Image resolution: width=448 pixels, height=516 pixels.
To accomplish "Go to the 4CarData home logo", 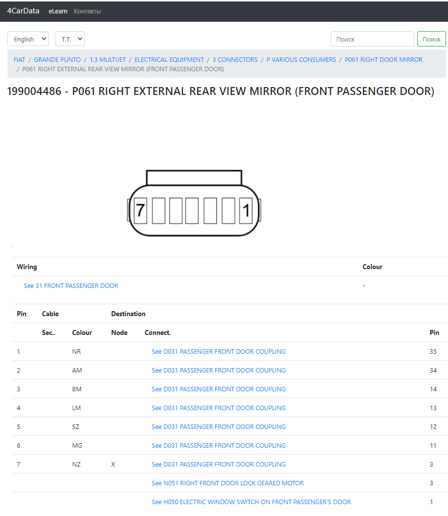I will (23, 11).
